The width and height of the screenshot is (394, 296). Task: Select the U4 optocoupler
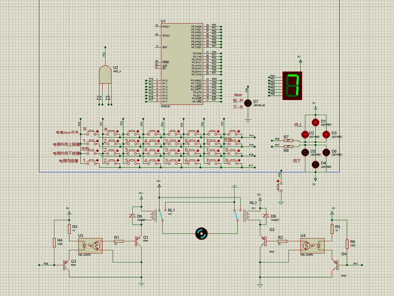point(312,246)
